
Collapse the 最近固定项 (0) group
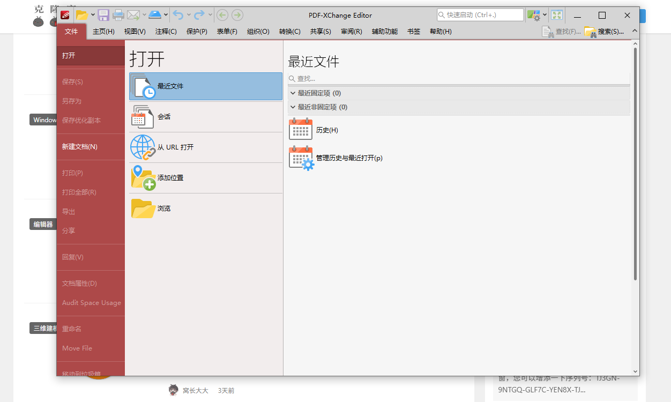click(x=293, y=93)
